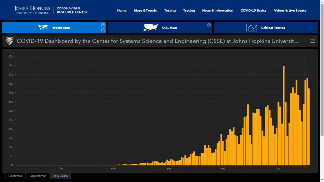324x182 pixels.
Task: Click the help icon on U.S. Map
Action: point(209,25)
